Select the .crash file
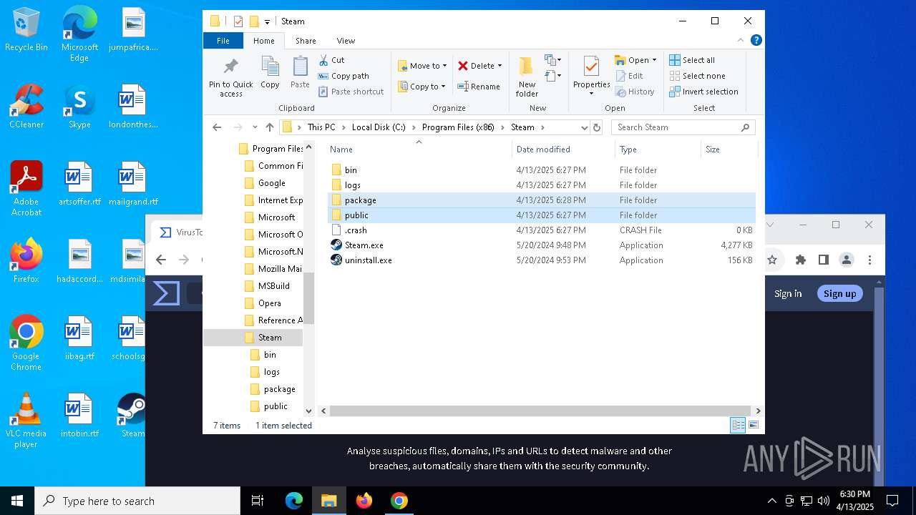916x515 pixels. pyautogui.click(x=542, y=230)
